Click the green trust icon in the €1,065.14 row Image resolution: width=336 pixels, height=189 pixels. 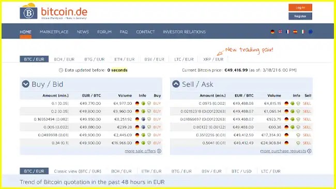[x=292, y=112]
